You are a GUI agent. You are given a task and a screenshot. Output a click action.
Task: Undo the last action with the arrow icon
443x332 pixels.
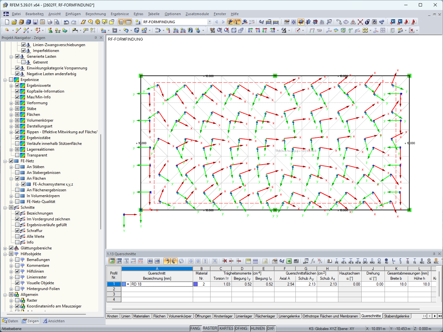66,22
